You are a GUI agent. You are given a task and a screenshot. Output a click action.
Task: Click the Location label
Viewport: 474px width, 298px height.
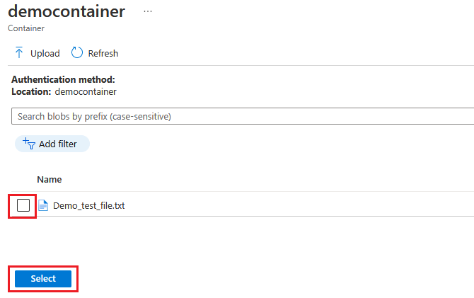pos(31,91)
